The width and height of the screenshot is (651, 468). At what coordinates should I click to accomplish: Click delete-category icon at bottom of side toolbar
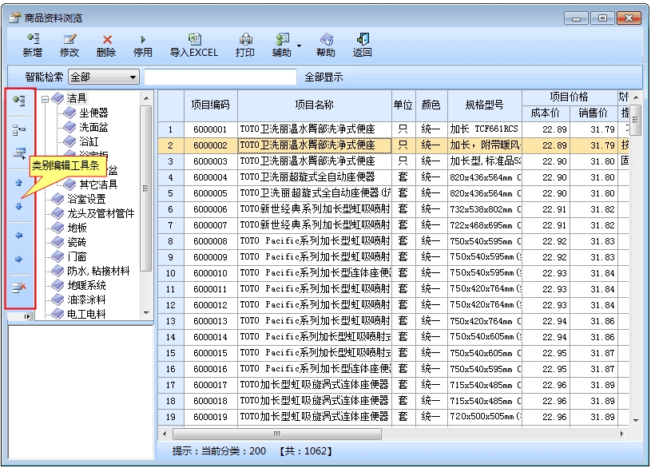point(19,288)
